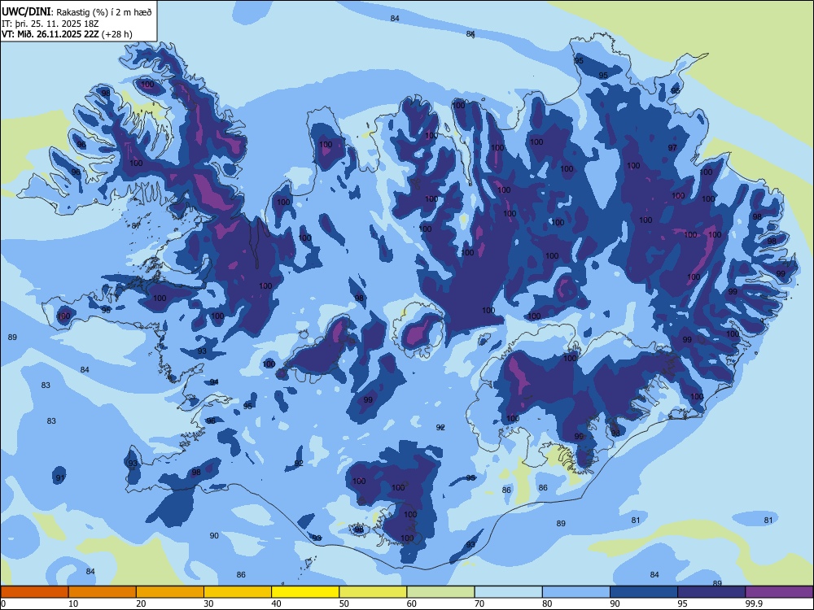Click the dark navy 95–99.9 legend swatch

711,592
